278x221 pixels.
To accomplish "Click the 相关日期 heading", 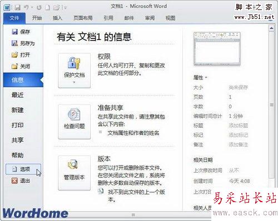I will pos(203,160).
